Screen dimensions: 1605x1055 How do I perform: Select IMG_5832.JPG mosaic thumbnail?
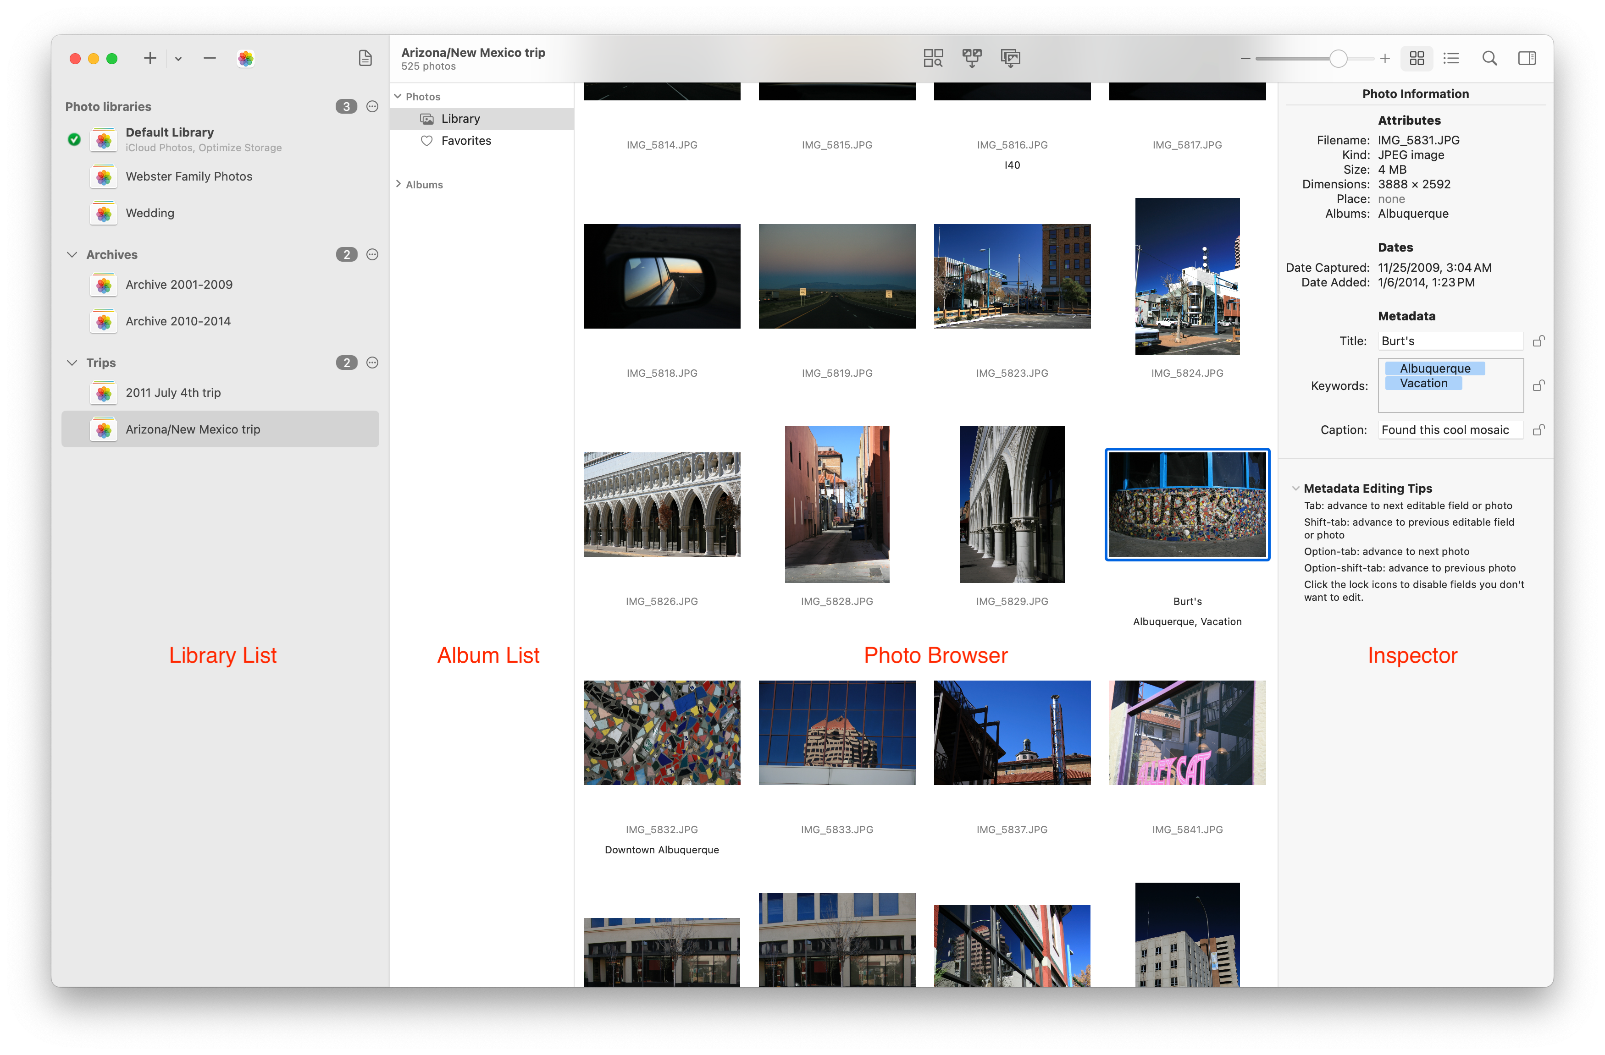click(662, 733)
